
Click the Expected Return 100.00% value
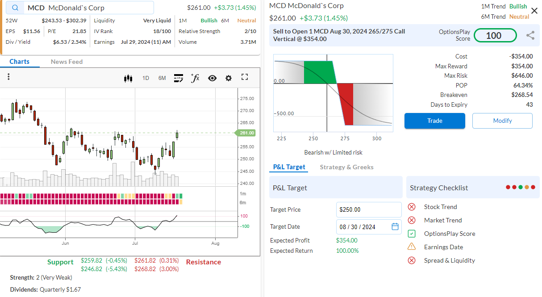click(x=347, y=251)
